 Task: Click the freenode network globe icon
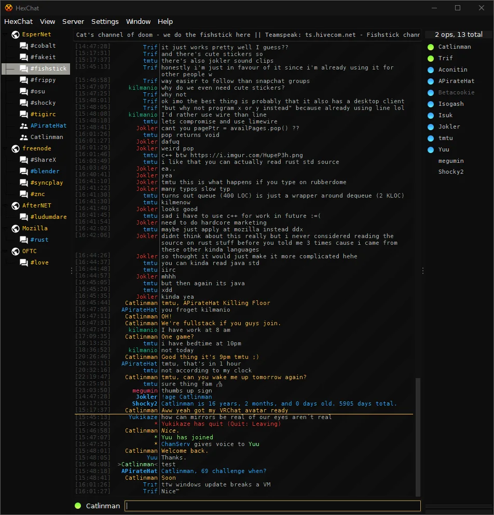coord(16,149)
